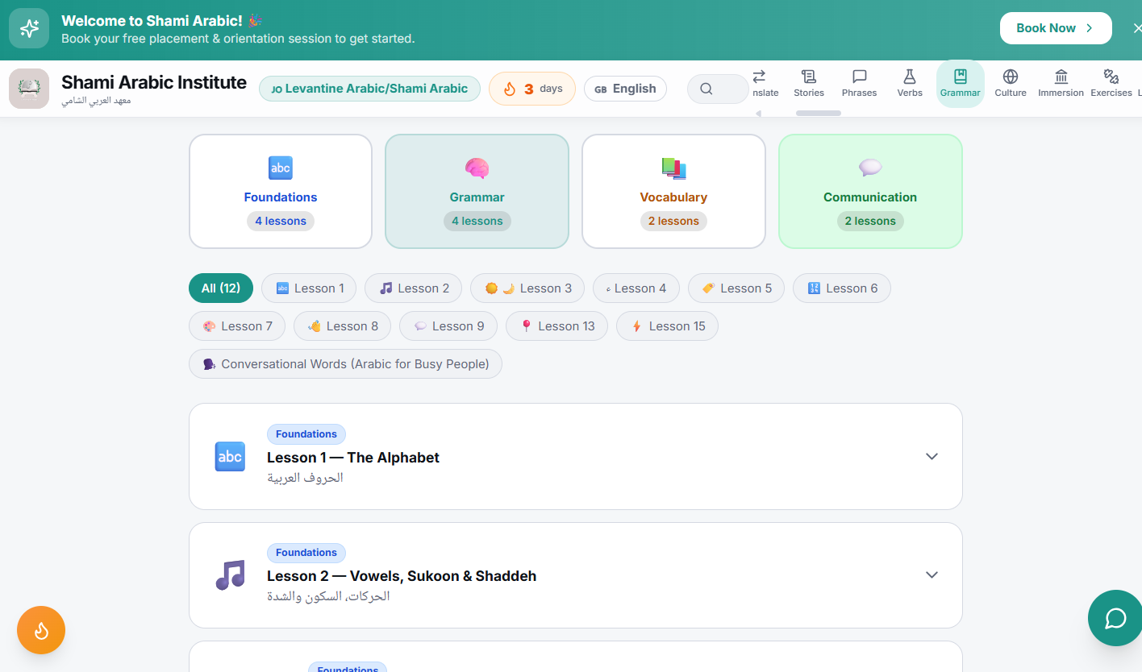Select the Communication category card
This screenshot has height=672, width=1142.
[x=870, y=191]
